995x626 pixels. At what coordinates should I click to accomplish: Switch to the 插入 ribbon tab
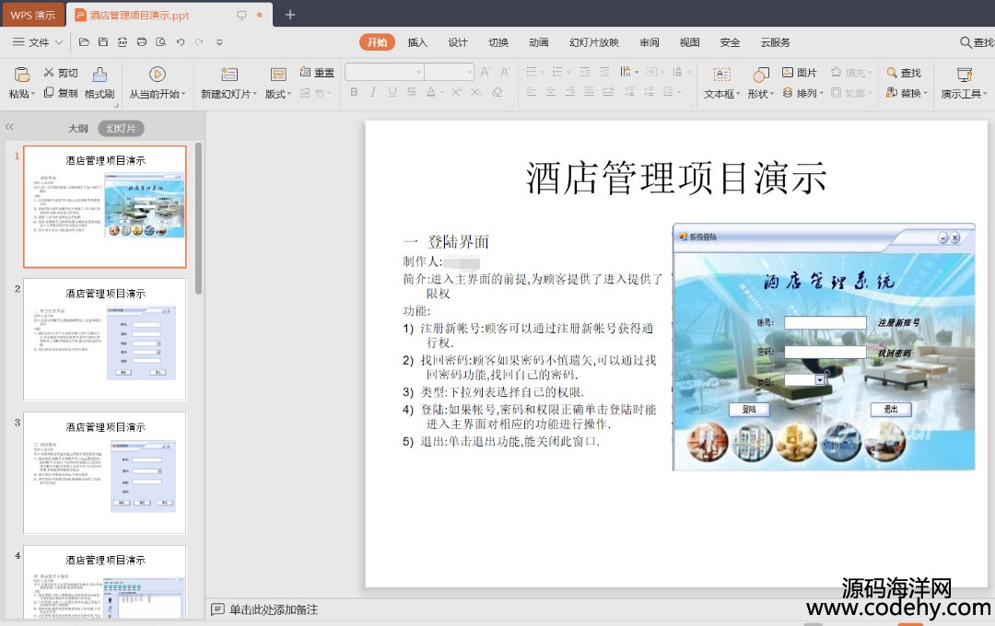point(417,42)
